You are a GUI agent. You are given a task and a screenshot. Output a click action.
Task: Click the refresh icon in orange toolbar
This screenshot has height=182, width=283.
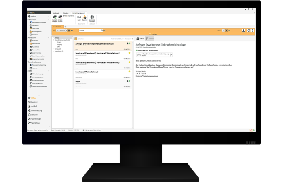click(249, 31)
